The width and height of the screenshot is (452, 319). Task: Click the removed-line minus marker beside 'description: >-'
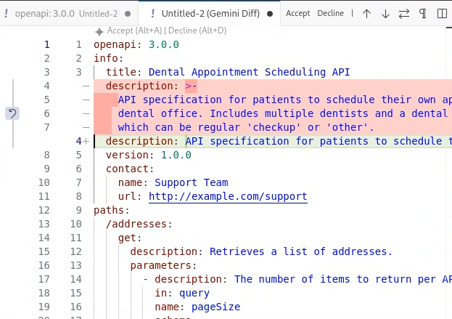[86, 86]
